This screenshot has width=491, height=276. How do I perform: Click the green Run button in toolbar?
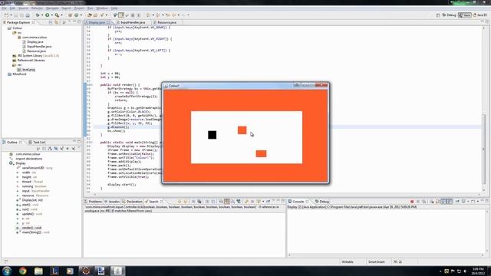(x=47, y=15)
